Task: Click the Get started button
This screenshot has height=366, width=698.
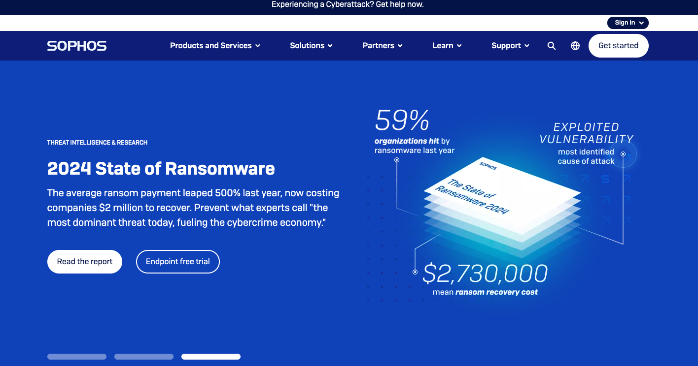Action: 618,45
